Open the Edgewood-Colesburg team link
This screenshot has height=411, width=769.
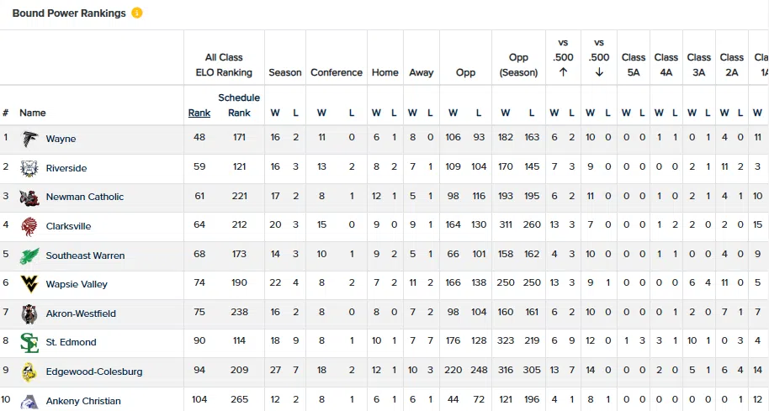tap(94, 371)
